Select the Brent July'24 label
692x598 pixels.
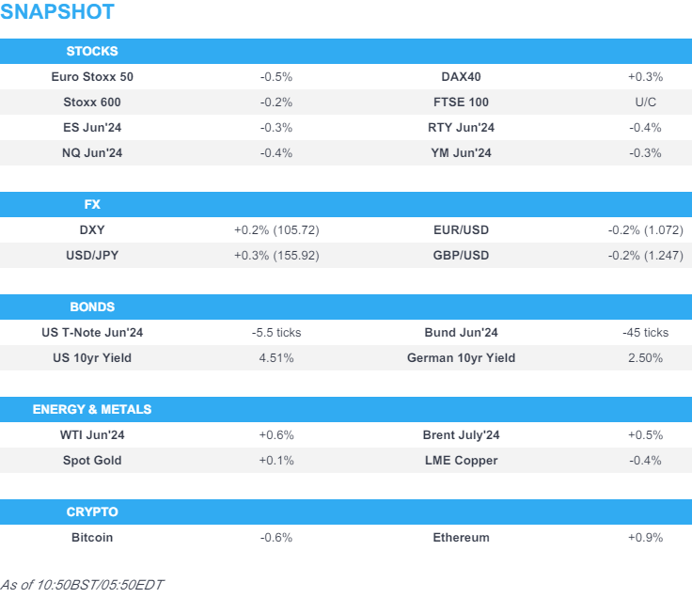click(x=461, y=435)
